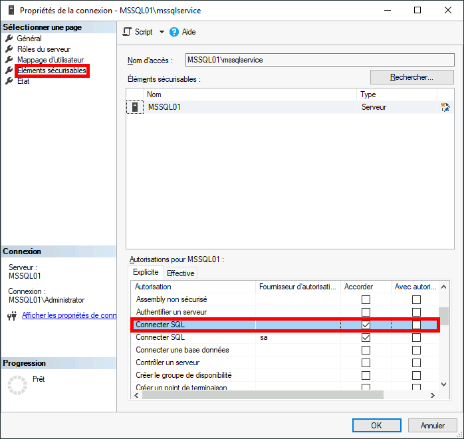Click the horizontal scroll left arrow

pos(136,395)
